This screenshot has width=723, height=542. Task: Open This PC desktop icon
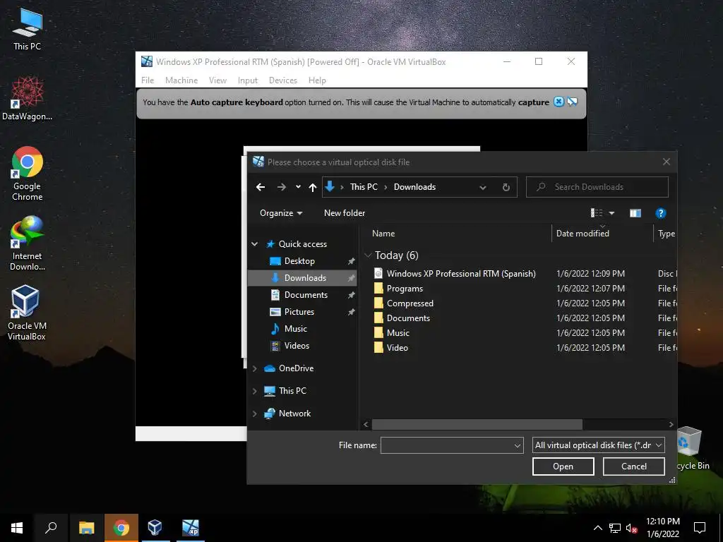[x=27, y=30]
